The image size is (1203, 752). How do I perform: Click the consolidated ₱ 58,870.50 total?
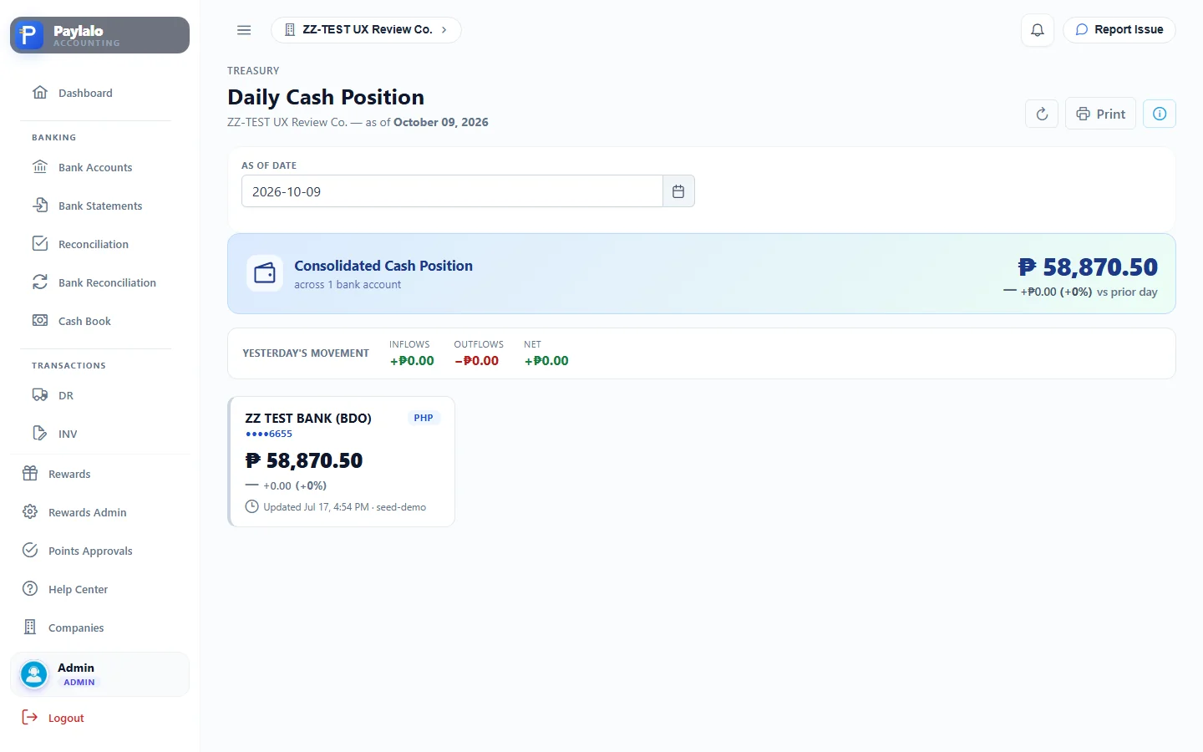[1088, 267]
